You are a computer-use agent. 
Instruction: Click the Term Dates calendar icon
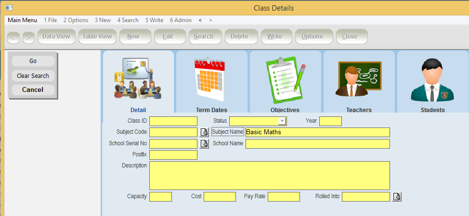[x=211, y=79]
